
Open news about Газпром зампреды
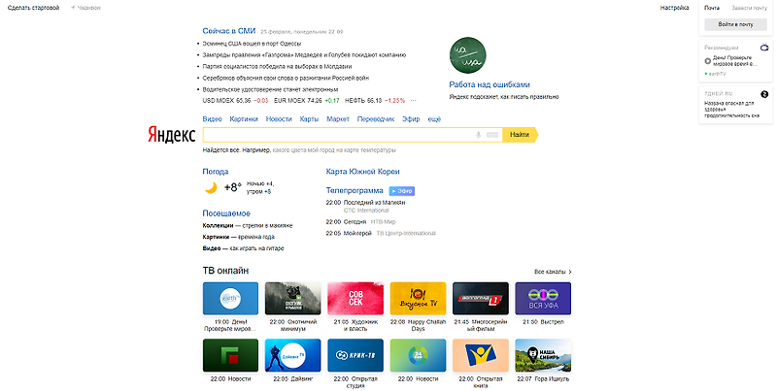(x=304, y=55)
